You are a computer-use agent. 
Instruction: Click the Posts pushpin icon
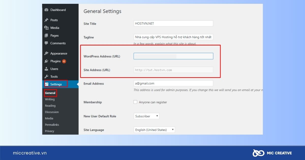(x=46, y=20)
